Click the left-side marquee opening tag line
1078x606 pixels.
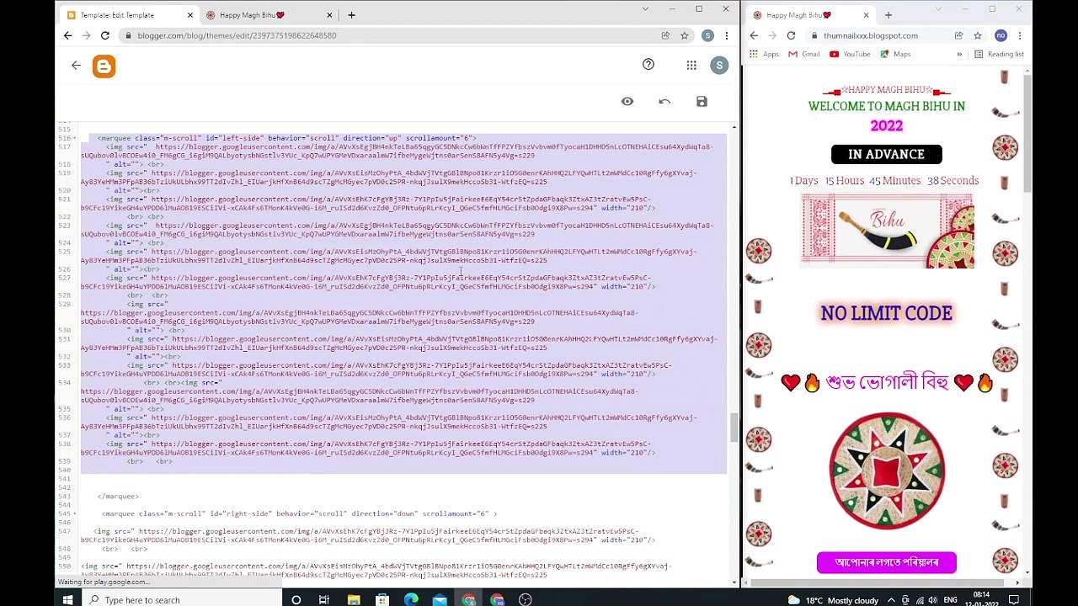pyautogui.click(x=286, y=138)
